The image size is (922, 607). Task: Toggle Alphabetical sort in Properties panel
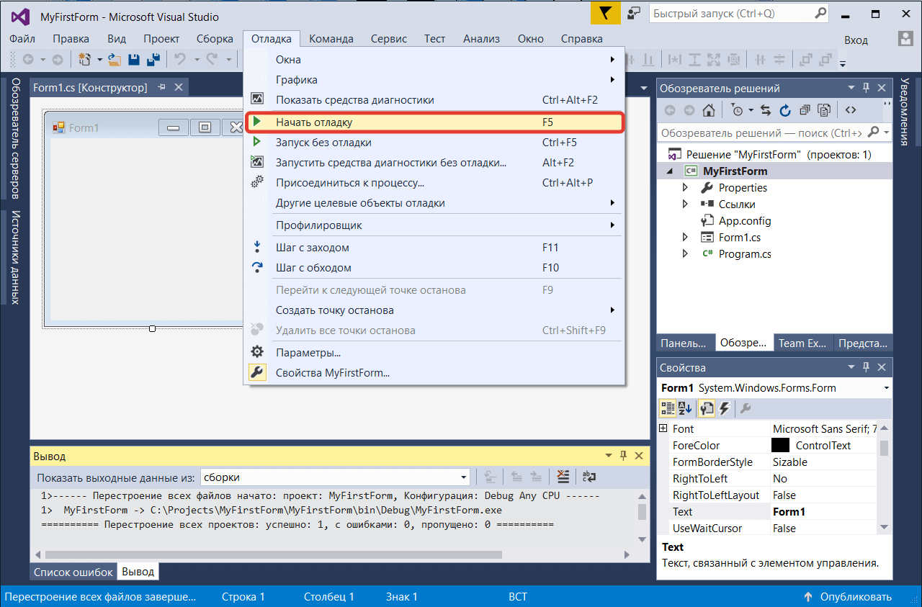click(685, 408)
